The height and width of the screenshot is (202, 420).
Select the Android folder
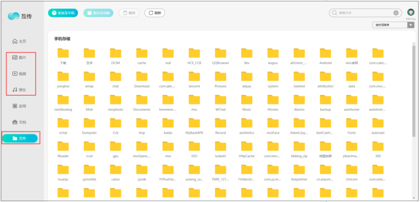(326, 56)
